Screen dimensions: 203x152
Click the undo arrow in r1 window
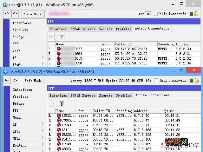[7, 14]
